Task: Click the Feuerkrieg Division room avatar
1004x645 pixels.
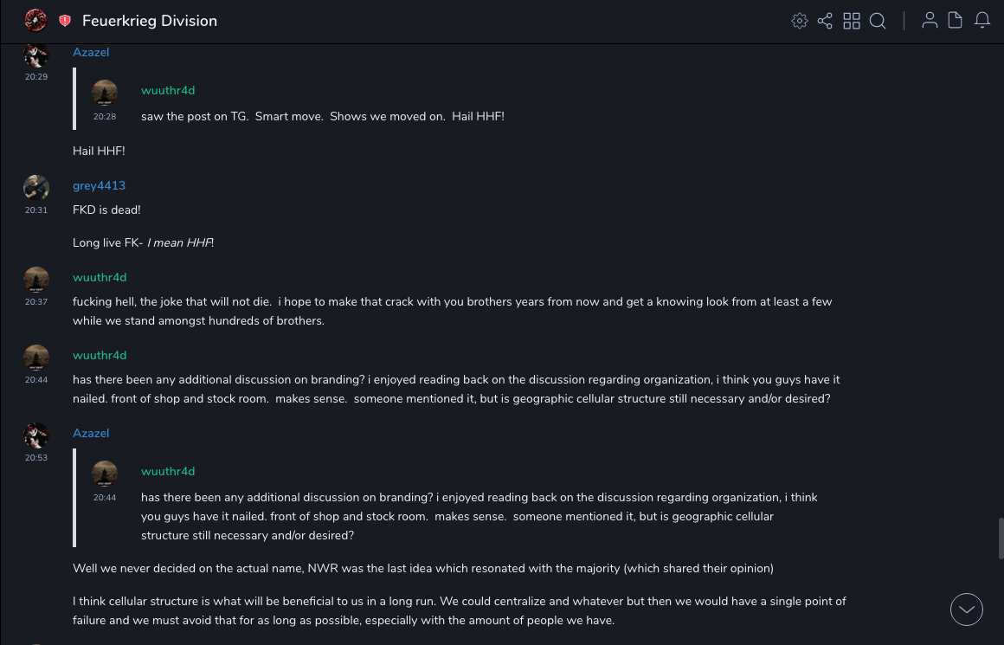Action: 35,20
